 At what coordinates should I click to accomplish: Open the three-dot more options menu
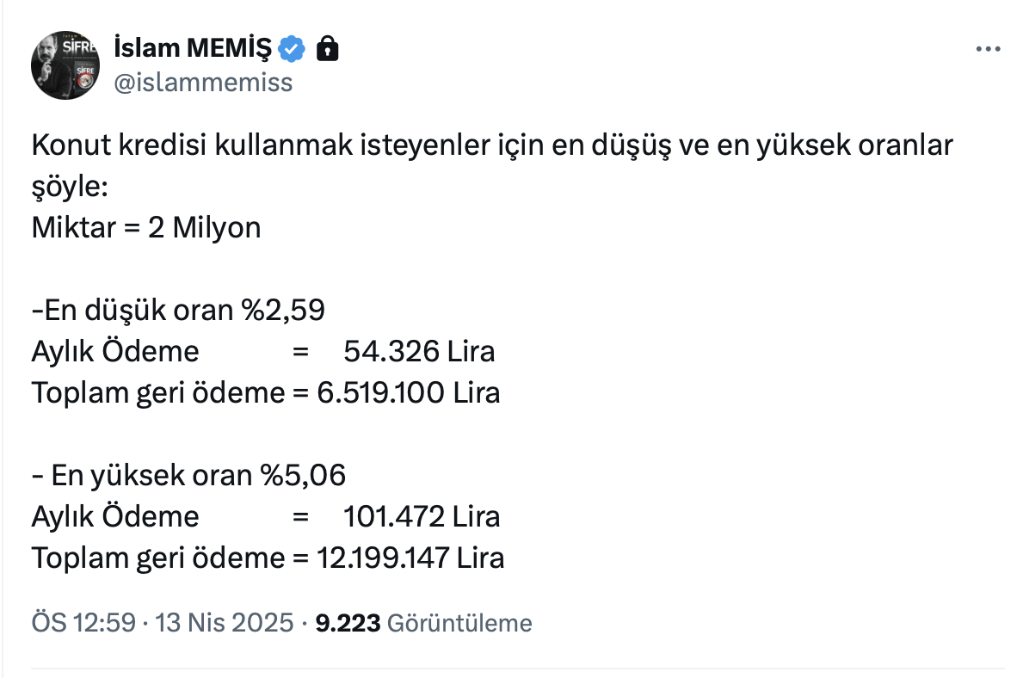(988, 50)
